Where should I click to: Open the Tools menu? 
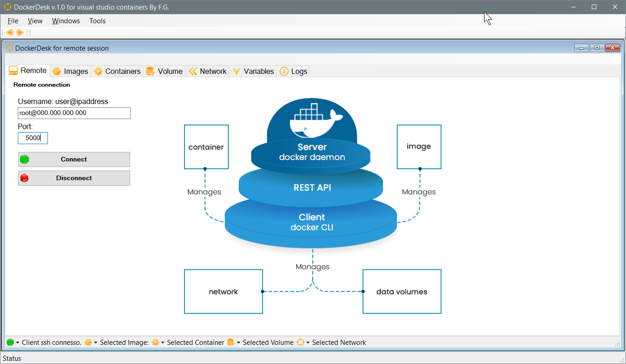pos(97,21)
